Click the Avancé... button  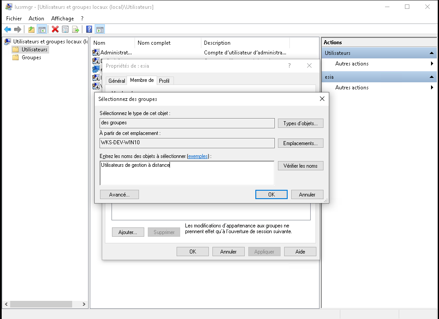click(119, 195)
